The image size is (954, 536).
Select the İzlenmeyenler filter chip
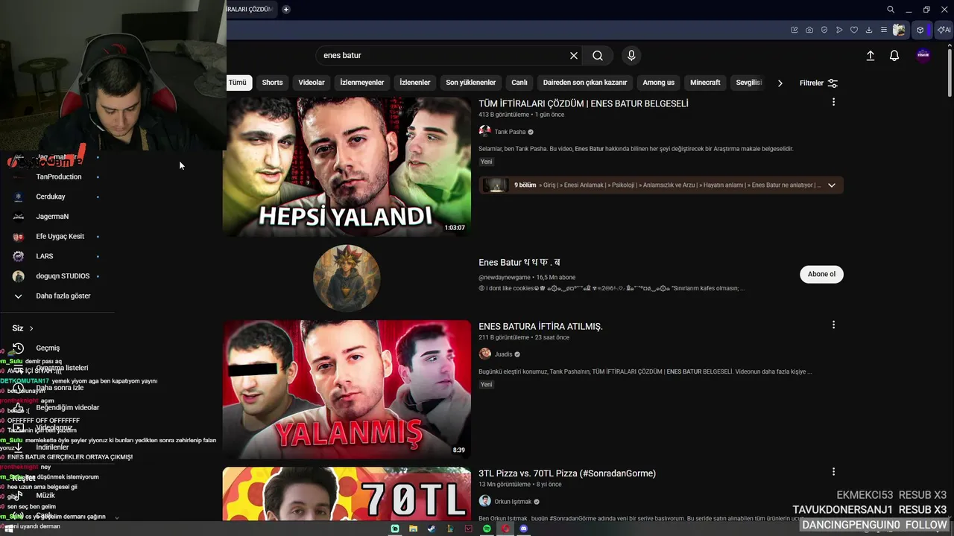[362, 83]
